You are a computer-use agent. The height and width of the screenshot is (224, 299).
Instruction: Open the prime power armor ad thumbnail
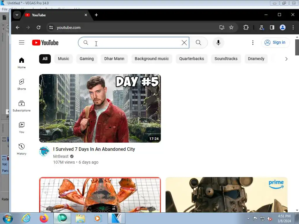(226, 195)
